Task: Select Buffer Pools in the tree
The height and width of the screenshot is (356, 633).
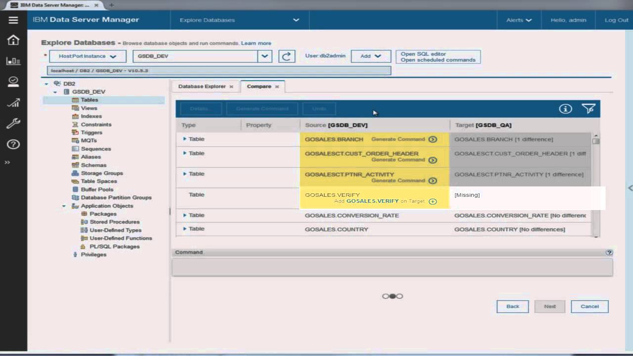Action: 97,190
